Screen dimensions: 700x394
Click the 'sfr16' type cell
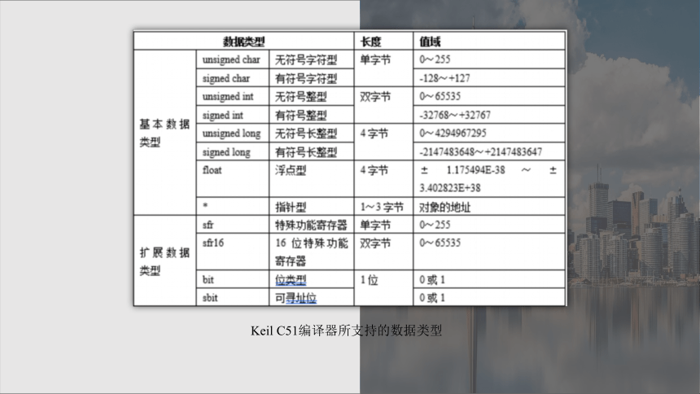click(233, 252)
